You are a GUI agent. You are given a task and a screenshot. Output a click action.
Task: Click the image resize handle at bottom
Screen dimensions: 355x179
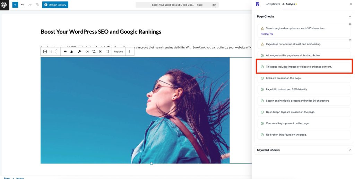151,163
